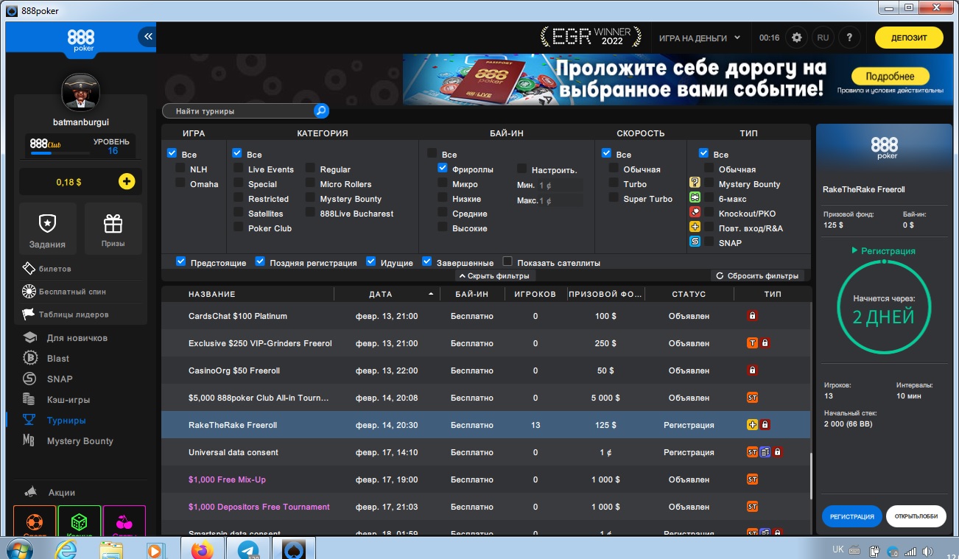
Task: Collapse sidebar with double-chevron icon
Action: coord(147,36)
